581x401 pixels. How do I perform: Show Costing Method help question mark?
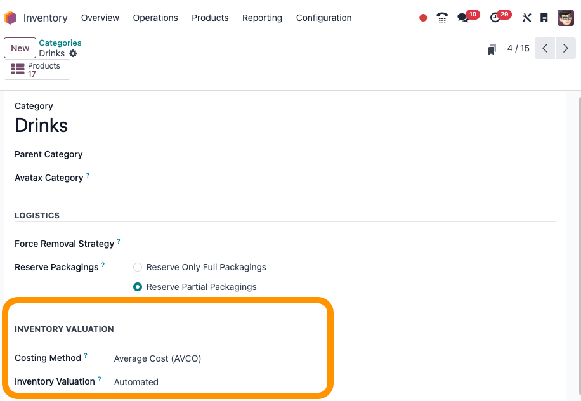(x=86, y=355)
